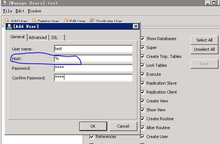Click Duplicate User toolbar icon

pyautogui.click(x=92, y=20)
